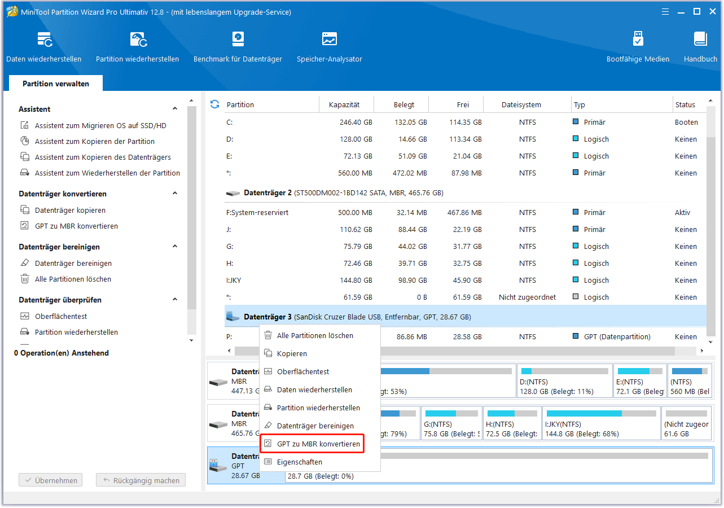The width and height of the screenshot is (724, 508).
Task: Click Rückgängig machen button
Action: 141,480
